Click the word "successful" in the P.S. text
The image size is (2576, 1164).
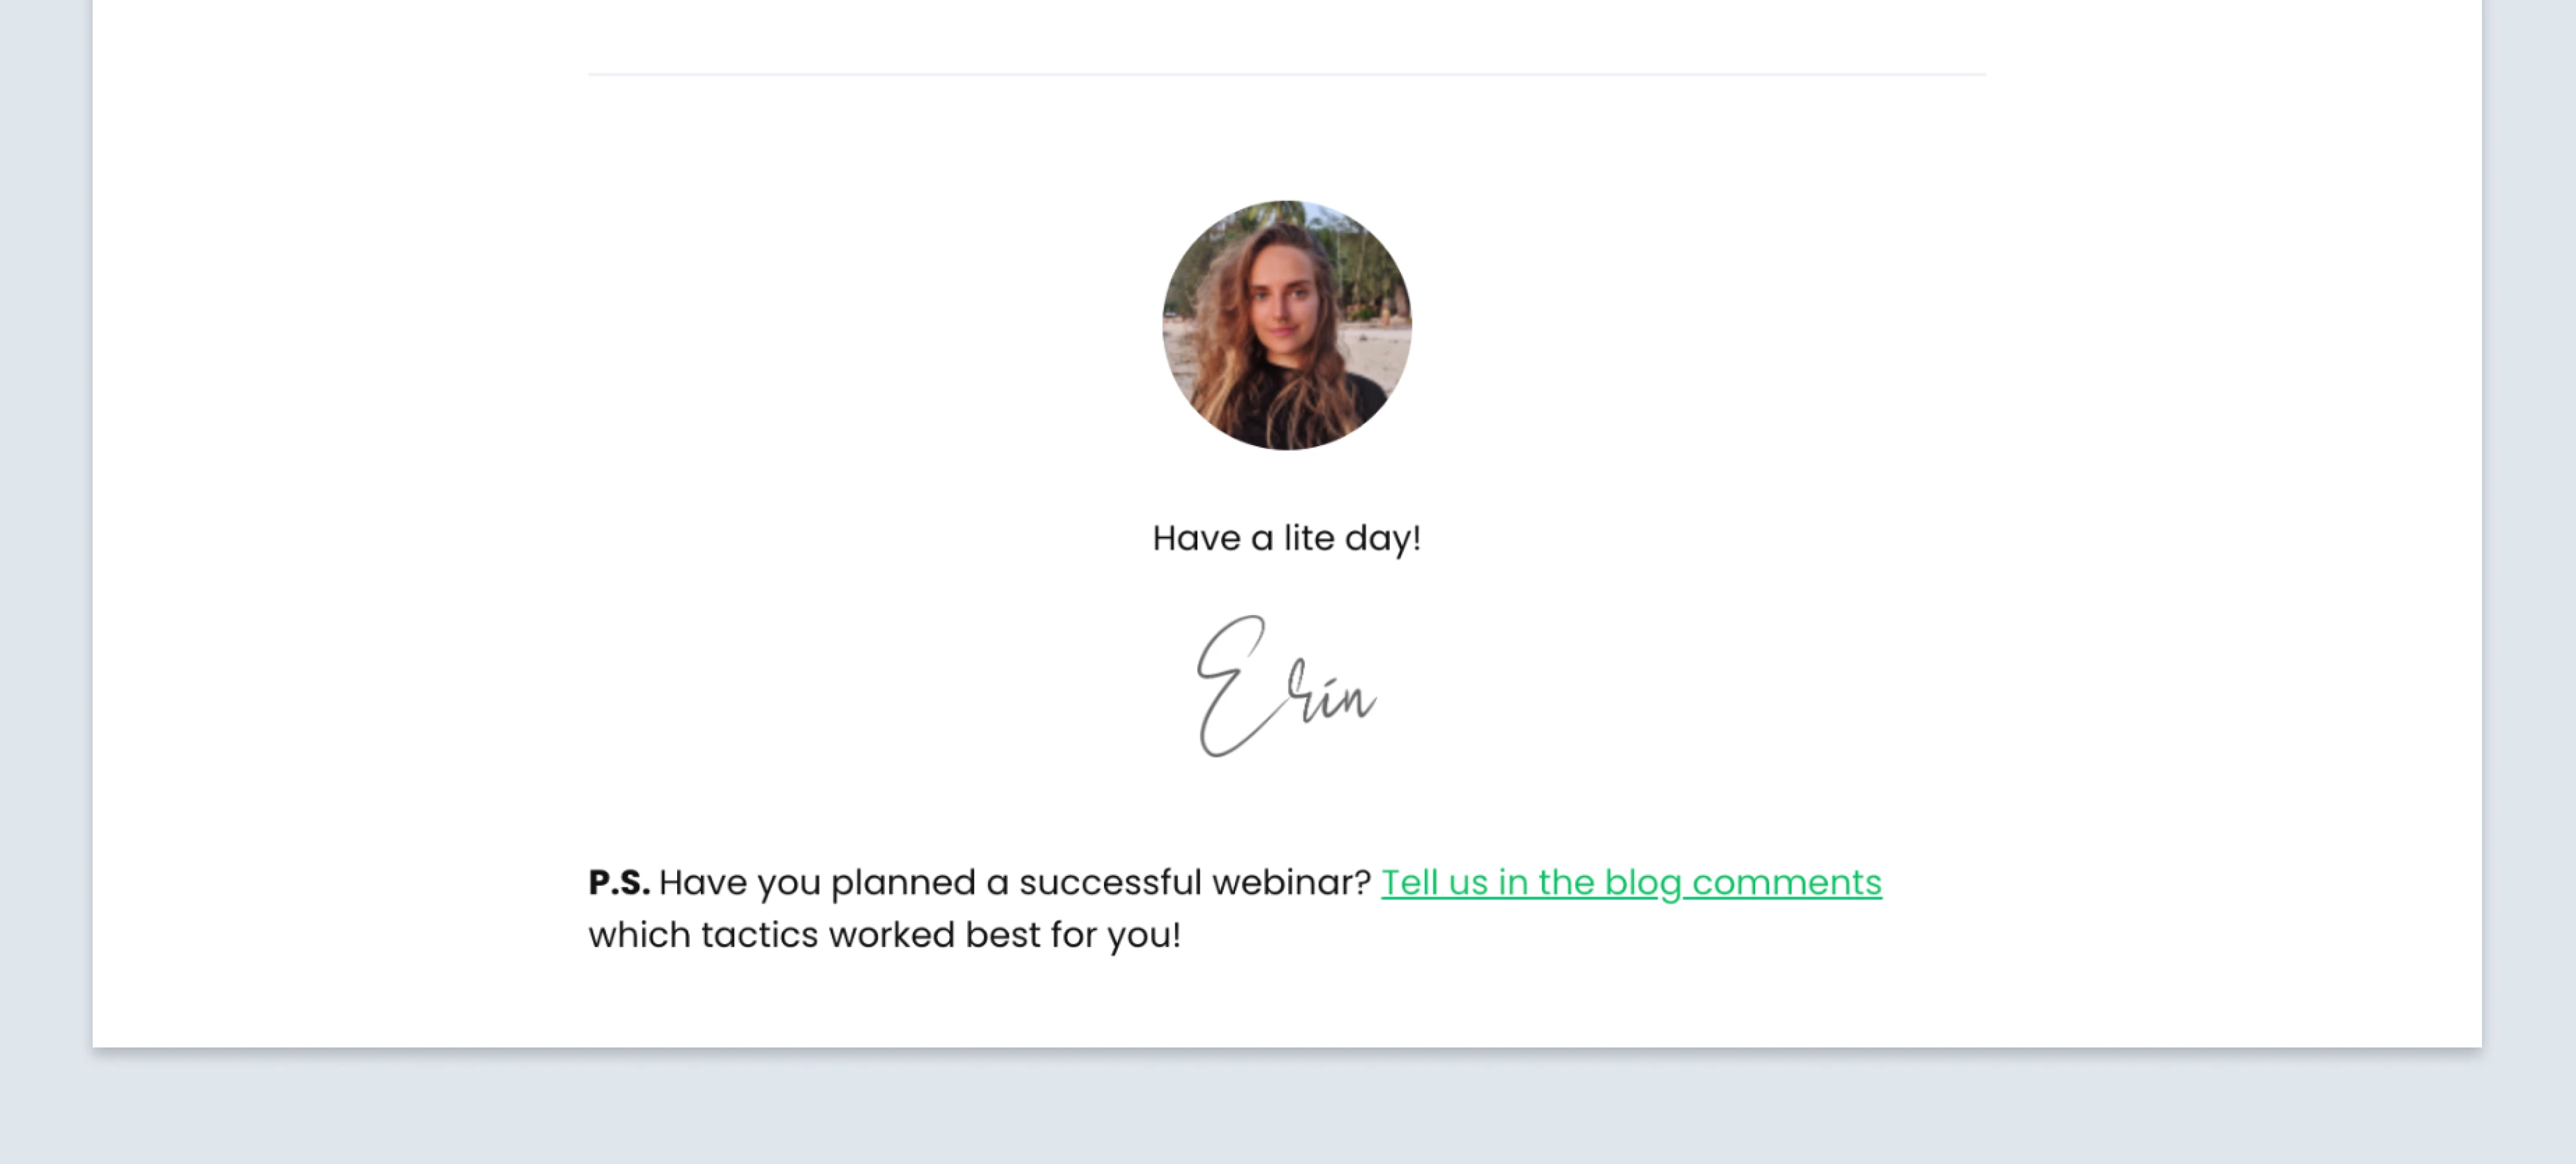point(1110,883)
